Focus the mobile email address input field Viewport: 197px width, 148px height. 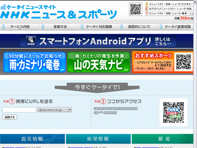[19, 110]
